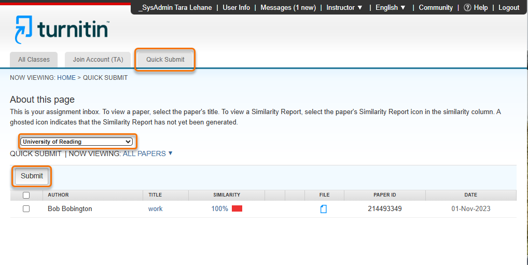Switch to the Quick Submit tab
The width and height of the screenshot is (528, 265).
165,60
